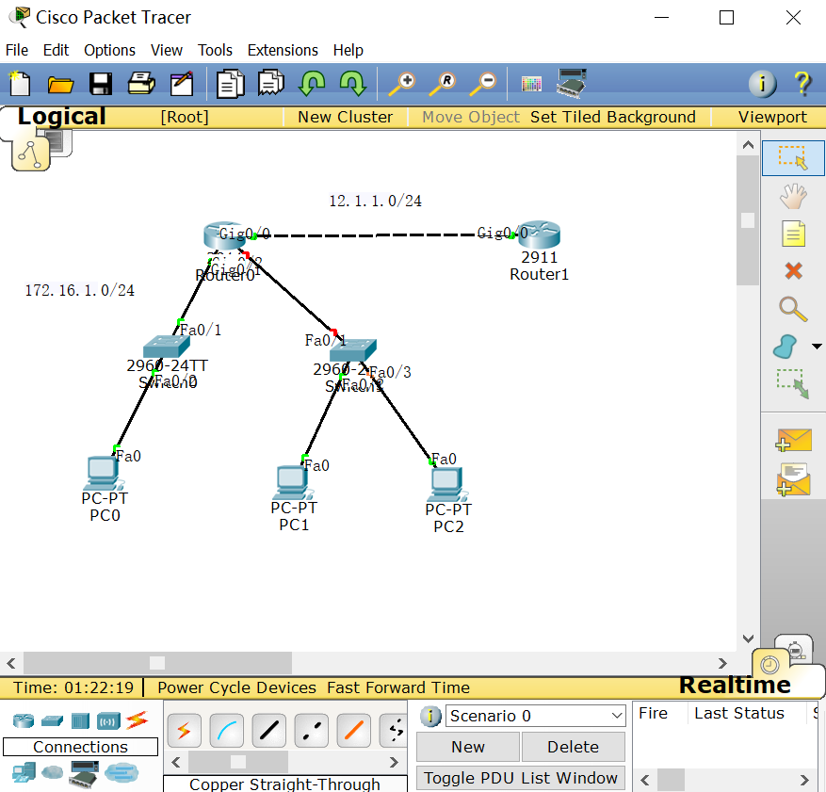Select the End Devices category
826x792 pixels.
(x=24, y=772)
